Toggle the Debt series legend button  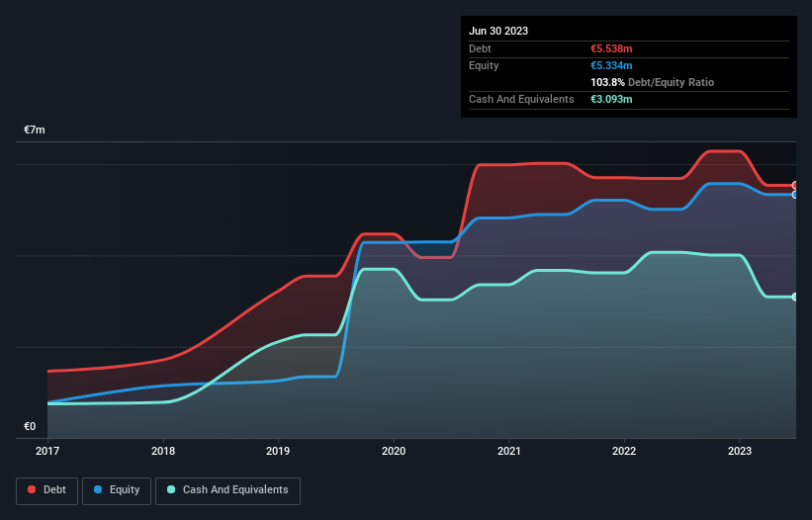47,490
